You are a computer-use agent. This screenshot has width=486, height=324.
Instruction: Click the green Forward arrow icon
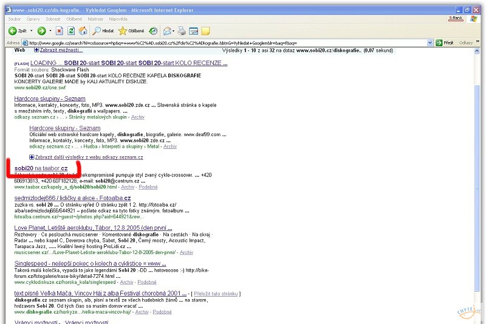(41, 30)
